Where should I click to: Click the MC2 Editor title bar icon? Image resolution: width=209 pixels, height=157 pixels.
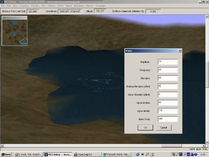click(x=2, y=2)
